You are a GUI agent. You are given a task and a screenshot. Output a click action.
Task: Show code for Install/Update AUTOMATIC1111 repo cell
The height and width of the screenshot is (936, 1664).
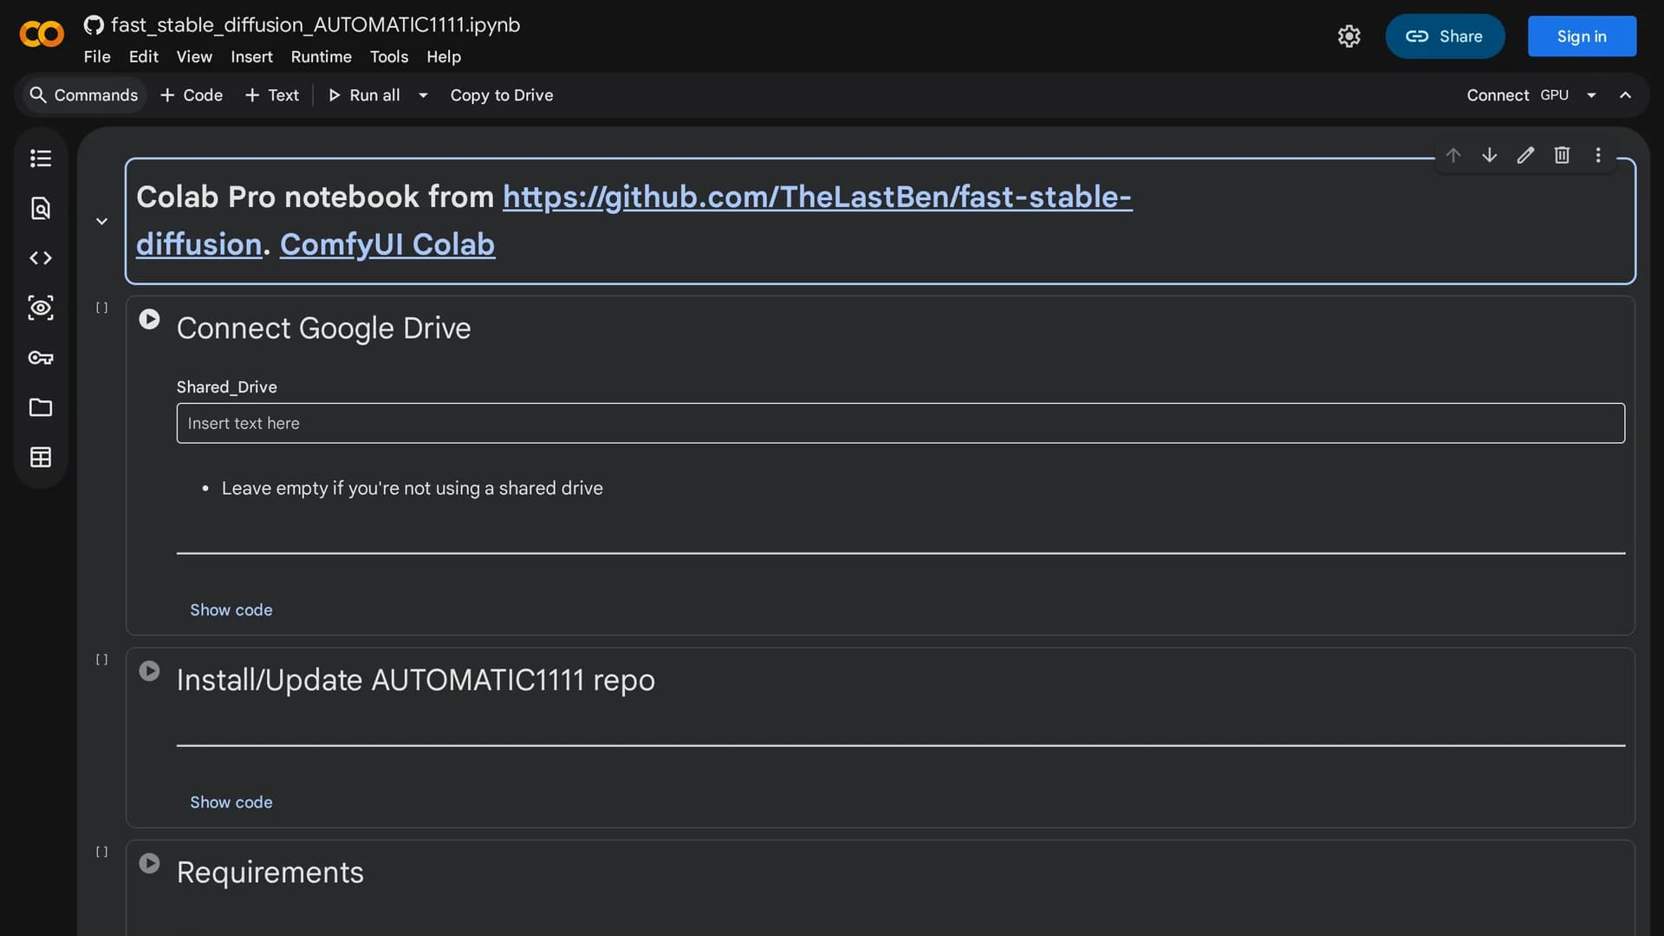pyautogui.click(x=231, y=803)
